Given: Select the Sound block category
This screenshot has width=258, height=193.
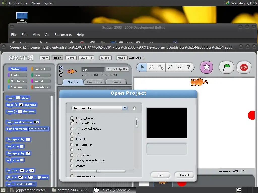Looking at the screenshot, I should (41, 81).
